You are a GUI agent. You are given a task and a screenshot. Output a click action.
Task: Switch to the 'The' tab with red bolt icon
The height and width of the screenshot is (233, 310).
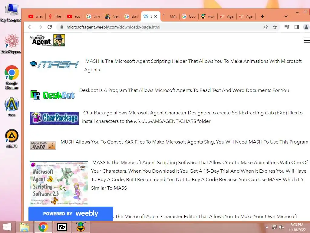[x=55, y=16]
